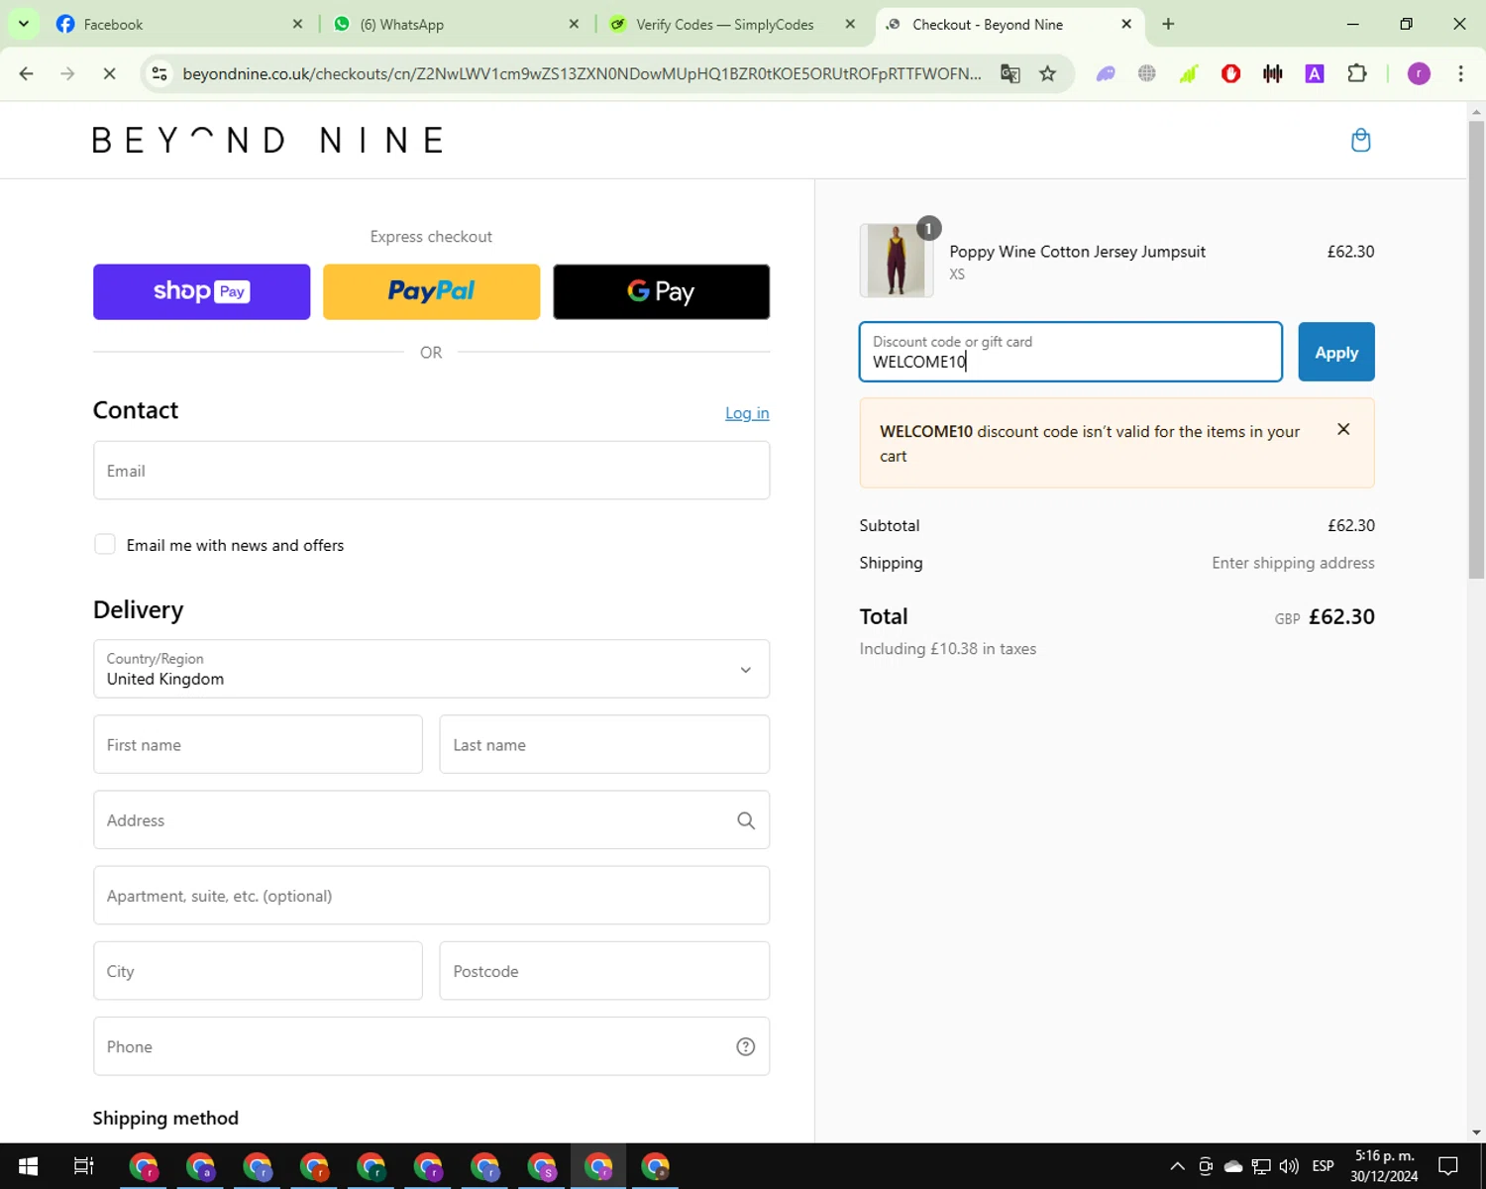Apply the discount code
1486x1189 pixels.
click(x=1336, y=352)
